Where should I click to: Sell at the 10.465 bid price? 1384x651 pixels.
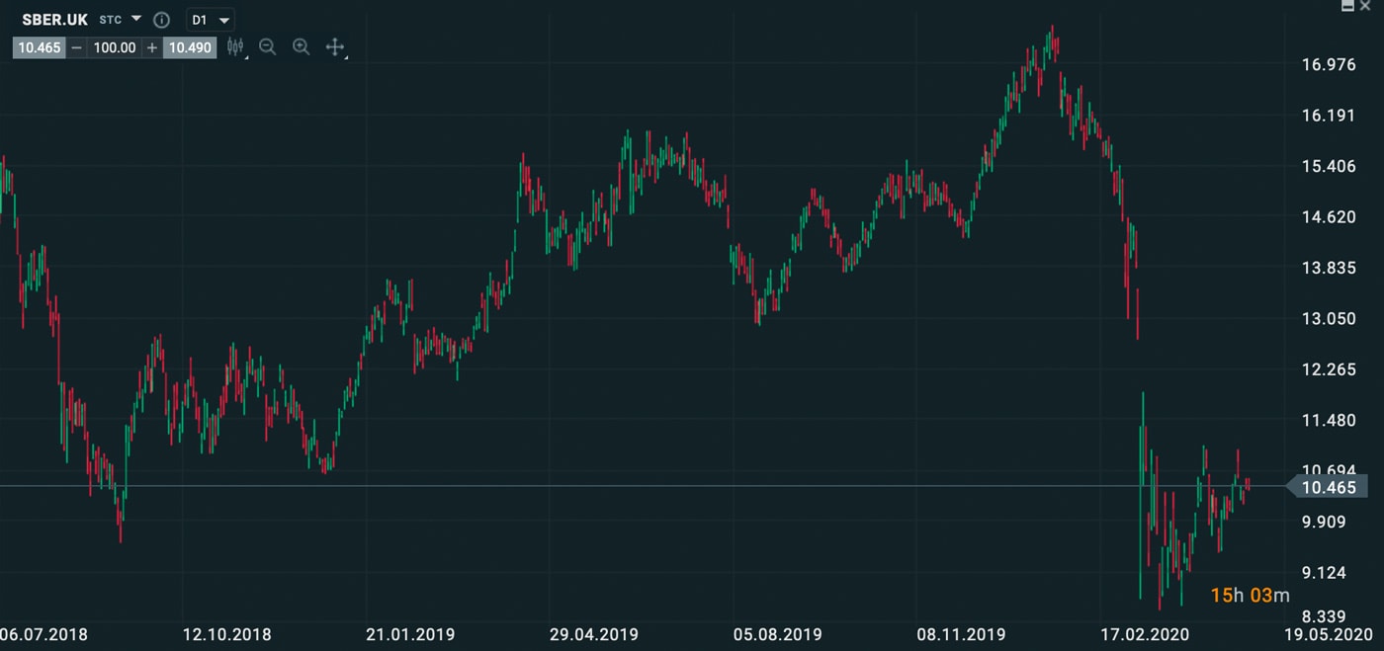click(x=39, y=47)
